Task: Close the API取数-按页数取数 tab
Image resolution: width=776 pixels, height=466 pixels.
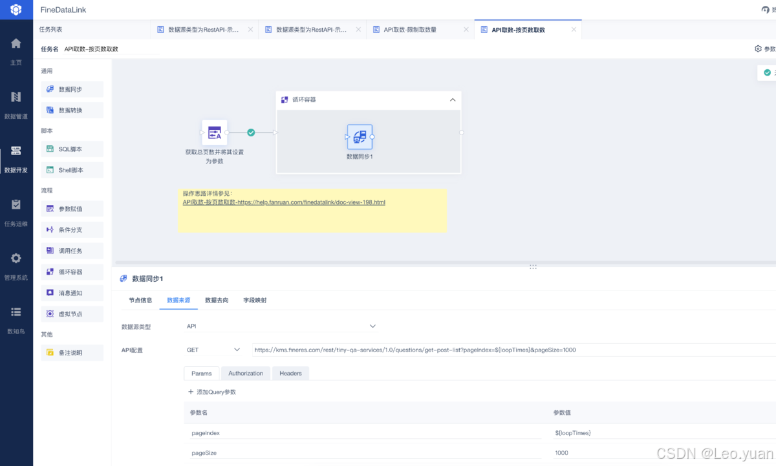Action: pyautogui.click(x=574, y=30)
